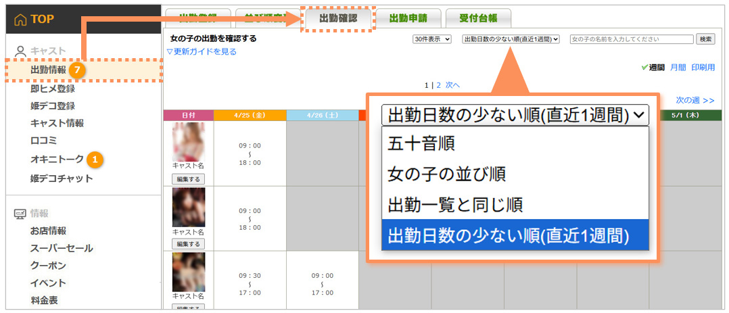
Task: Select 出勤一覧と同じ順 option
Action: click(454, 204)
